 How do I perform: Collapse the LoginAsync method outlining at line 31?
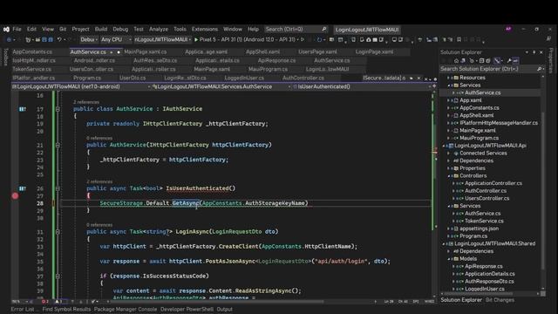pos(58,232)
